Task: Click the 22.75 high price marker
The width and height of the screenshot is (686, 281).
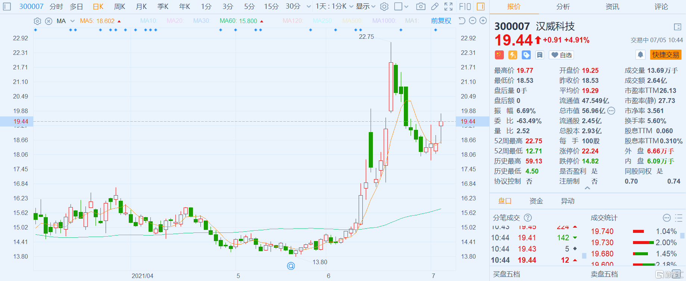Action: click(x=366, y=37)
